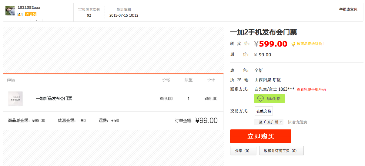Click 运费:+ ¥0 text
The height and width of the screenshot is (166, 365).
[x=109, y=120]
